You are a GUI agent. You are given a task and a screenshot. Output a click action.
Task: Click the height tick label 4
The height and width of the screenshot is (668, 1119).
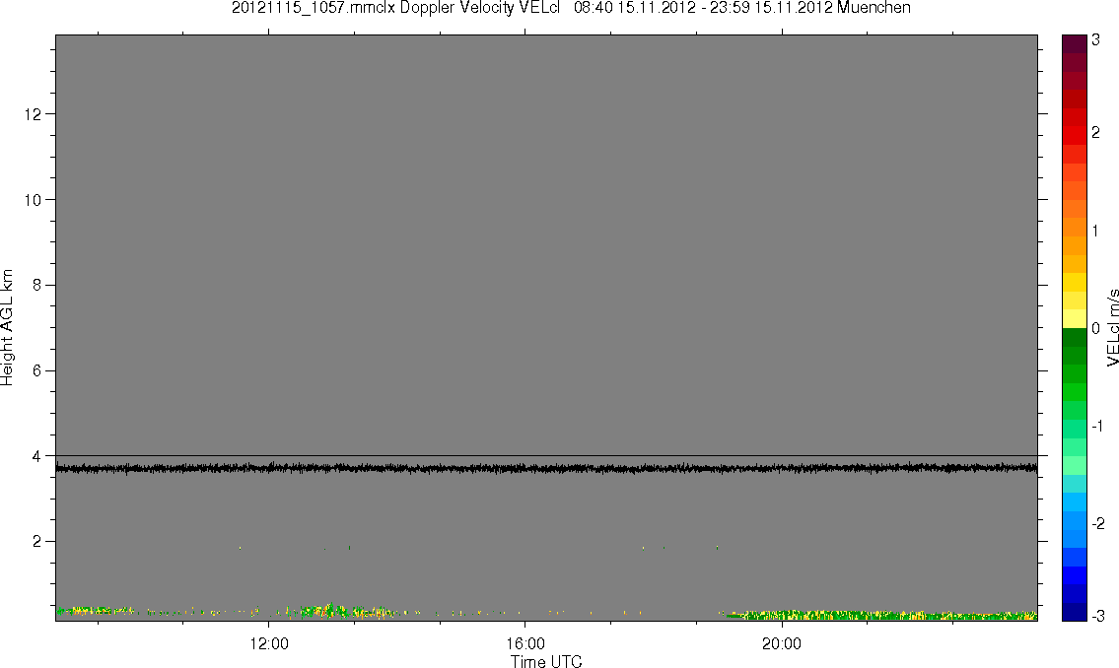(36, 455)
